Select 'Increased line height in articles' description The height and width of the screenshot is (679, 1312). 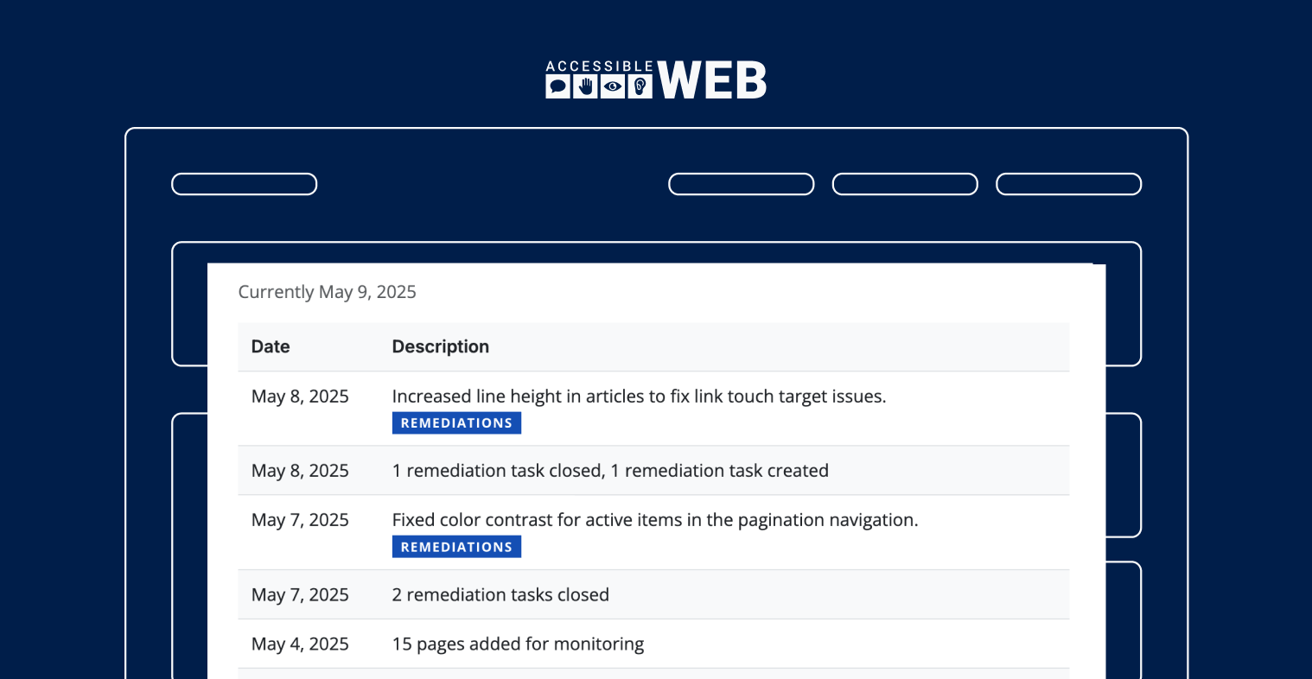point(639,397)
